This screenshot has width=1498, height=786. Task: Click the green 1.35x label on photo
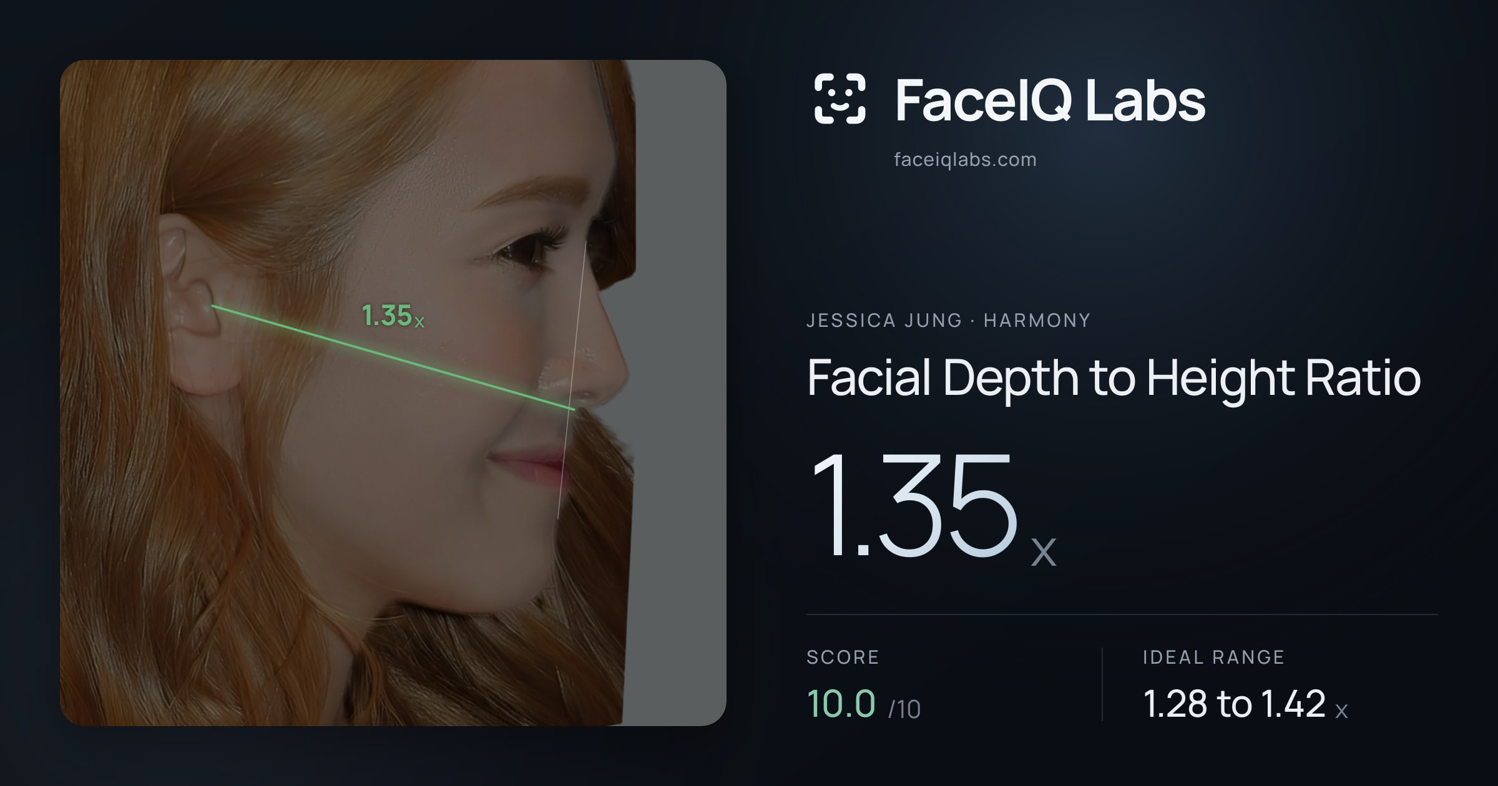tap(393, 316)
